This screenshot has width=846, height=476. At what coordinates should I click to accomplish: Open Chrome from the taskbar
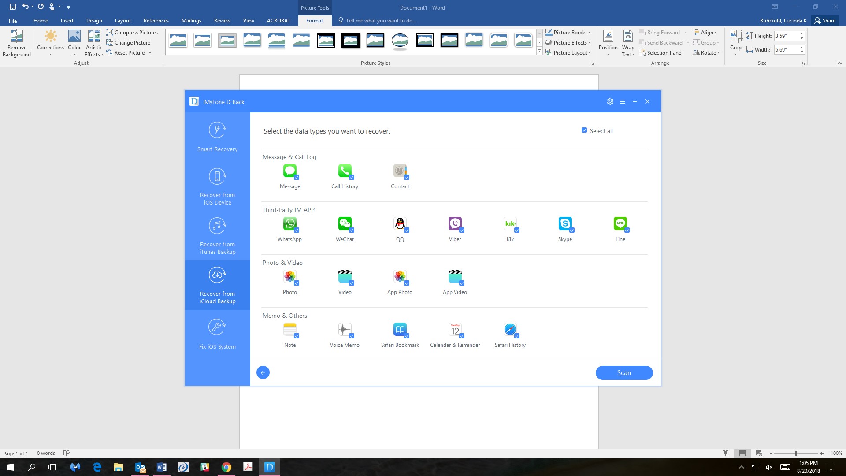tap(226, 467)
